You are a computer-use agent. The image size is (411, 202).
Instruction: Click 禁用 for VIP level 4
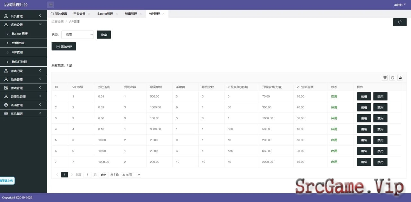(380, 129)
